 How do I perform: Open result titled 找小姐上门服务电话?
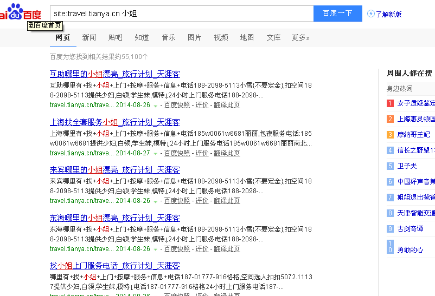115,266
